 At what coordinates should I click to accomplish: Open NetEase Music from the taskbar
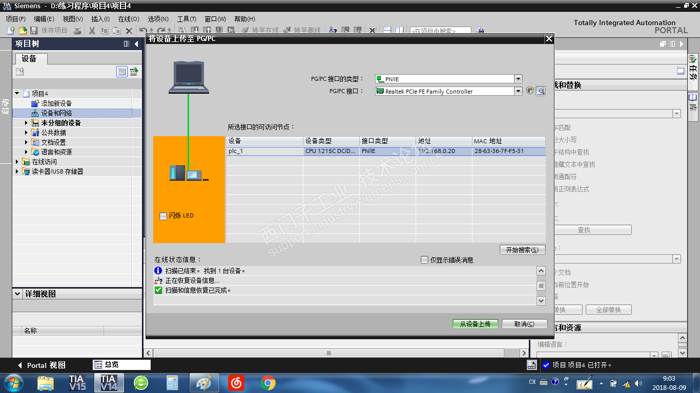click(236, 382)
